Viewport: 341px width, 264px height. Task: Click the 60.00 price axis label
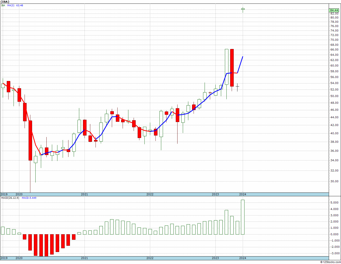click(x=334, y=65)
